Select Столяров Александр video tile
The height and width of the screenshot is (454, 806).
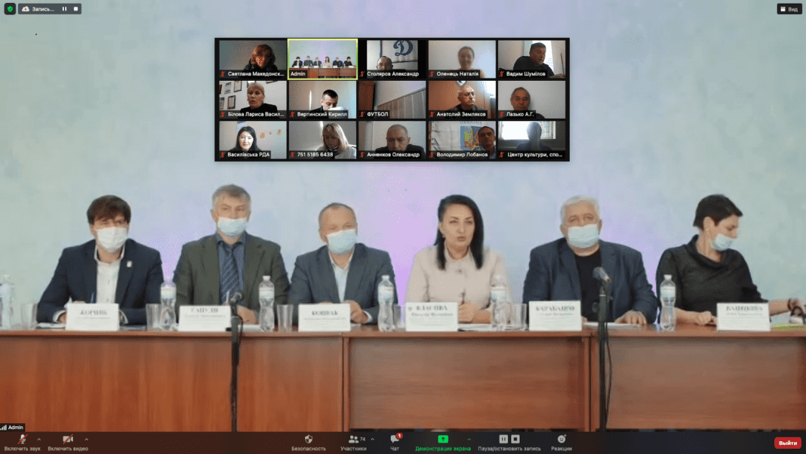click(392, 59)
